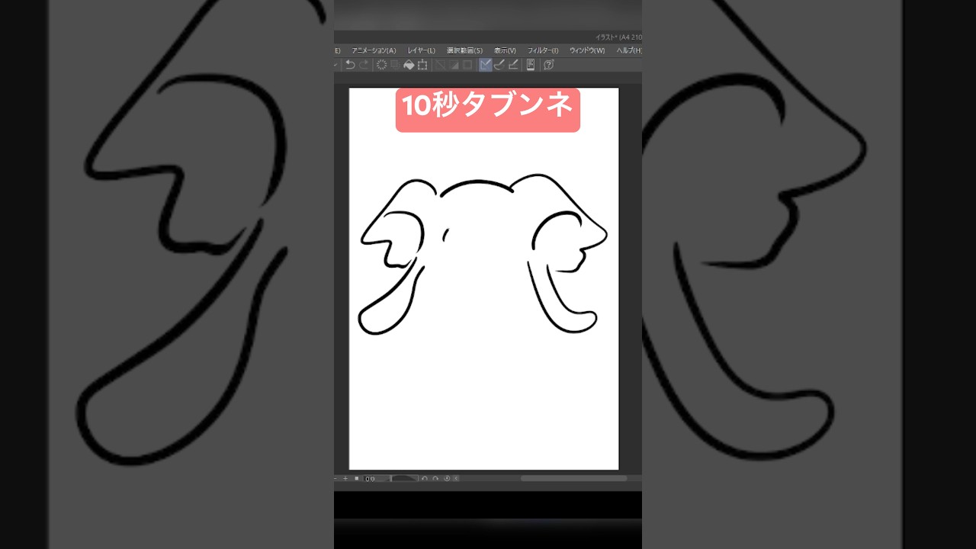This screenshot has height=549, width=976.
Task: Click the Clip Studio help icon on the toolbar
Action: [547, 64]
